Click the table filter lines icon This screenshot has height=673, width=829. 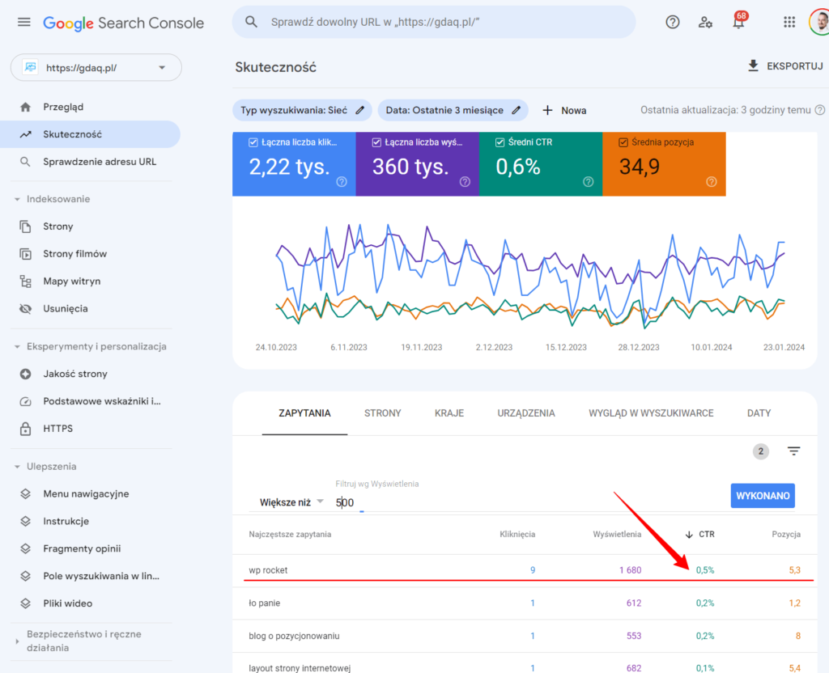[793, 451]
